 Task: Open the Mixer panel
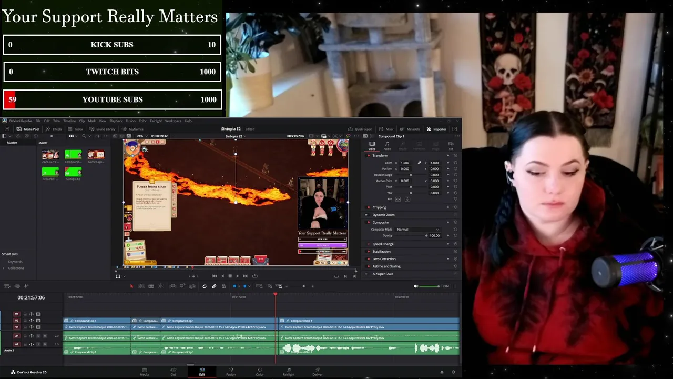click(386, 129)
